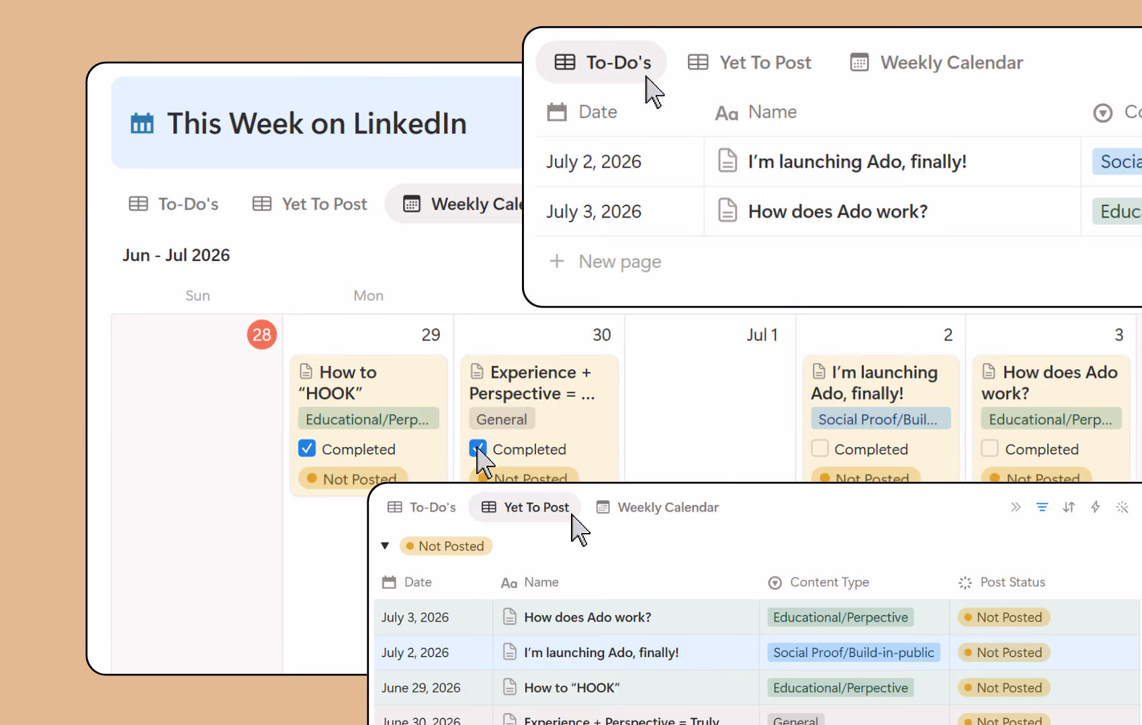Open page icon of I'm launching Ado row in top table

point(728,161)
